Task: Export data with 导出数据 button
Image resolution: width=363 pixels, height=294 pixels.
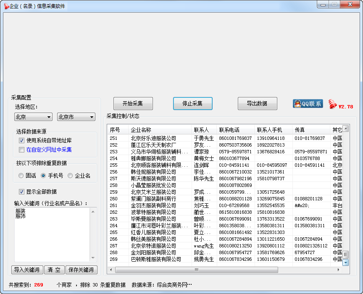Action: (257, 103)
